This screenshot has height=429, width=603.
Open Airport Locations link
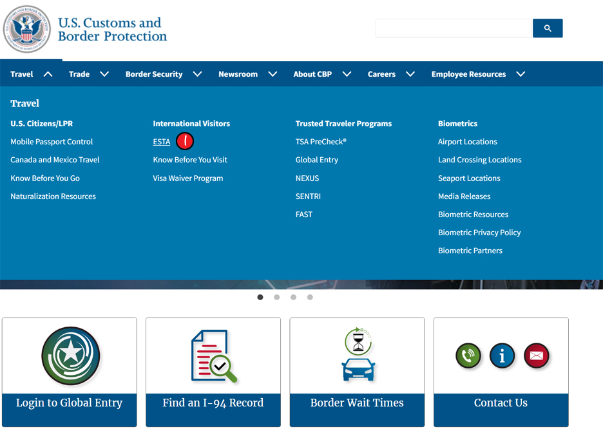[x=468, y=142]
